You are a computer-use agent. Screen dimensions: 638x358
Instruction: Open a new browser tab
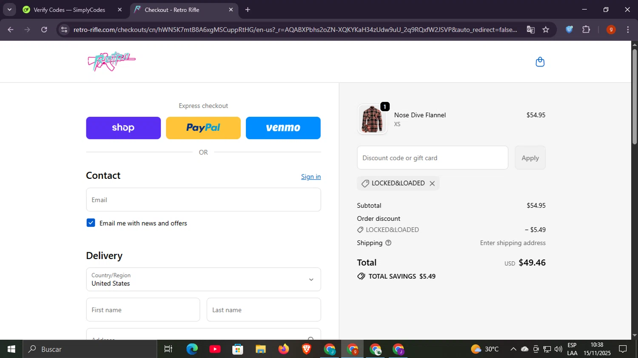pos(248,10)
